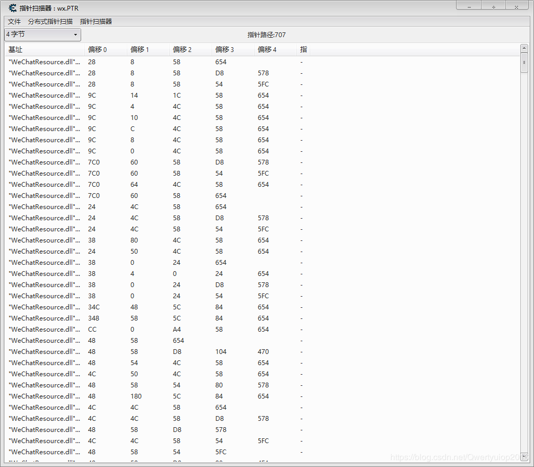This screenshot has height=467, width=534.
Task: Select the row with offsets 38 0 24 D8 578
Action: [x=262, y=284]
